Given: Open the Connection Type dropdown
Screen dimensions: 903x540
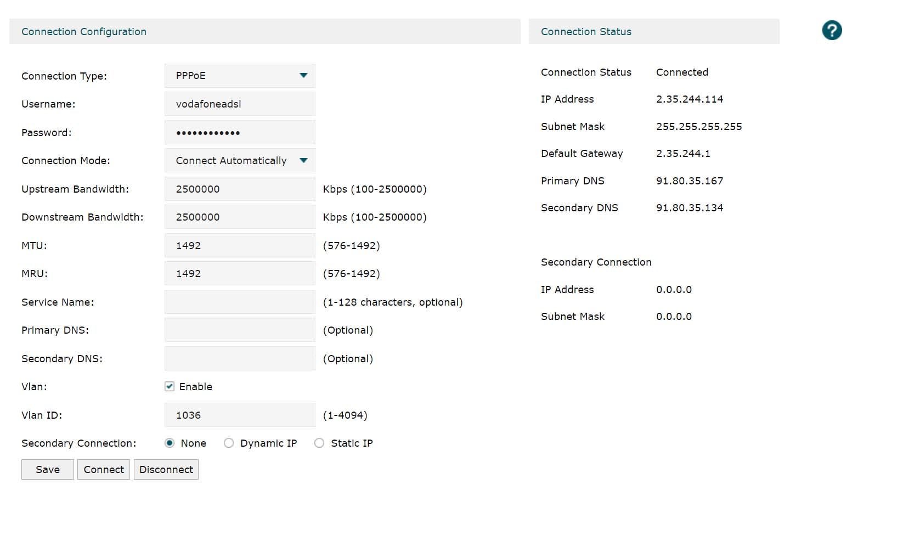Looking at the screenshot, I should 240,76.
